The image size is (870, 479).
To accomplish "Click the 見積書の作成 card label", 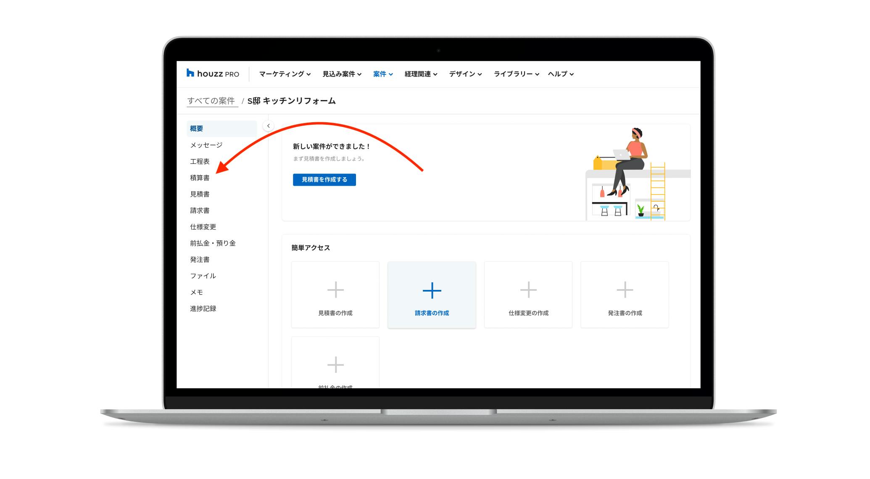I will point(335,313).
